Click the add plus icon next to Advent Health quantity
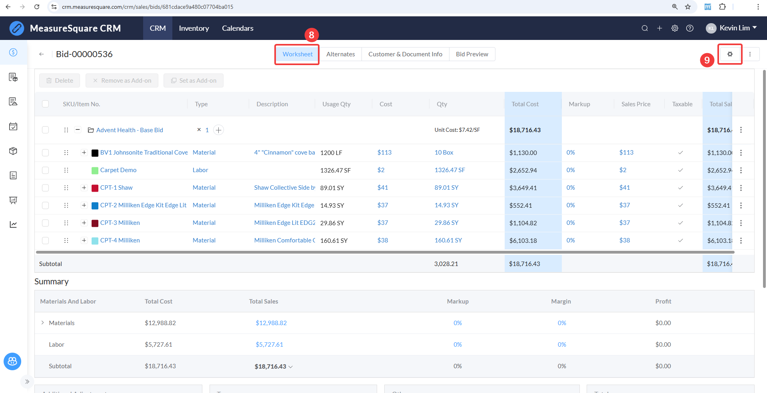 [218, 130]
